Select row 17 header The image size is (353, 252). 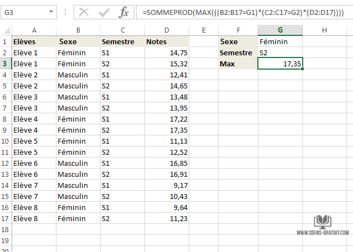point(6,218)
